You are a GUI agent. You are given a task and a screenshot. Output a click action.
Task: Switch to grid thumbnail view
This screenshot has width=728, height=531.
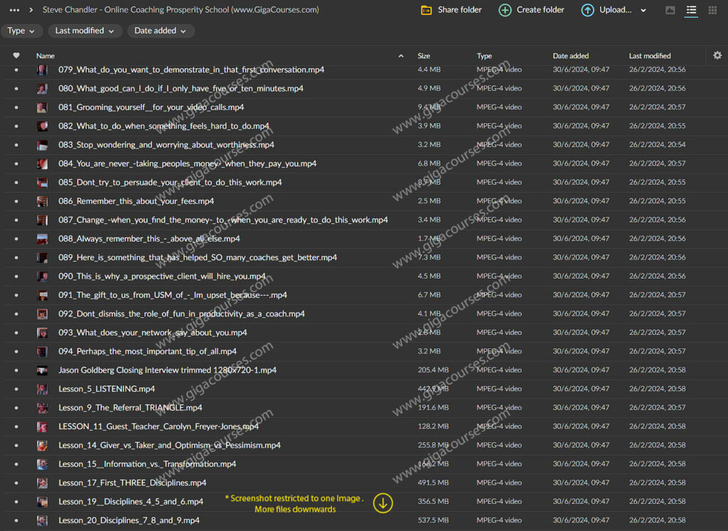712,10
